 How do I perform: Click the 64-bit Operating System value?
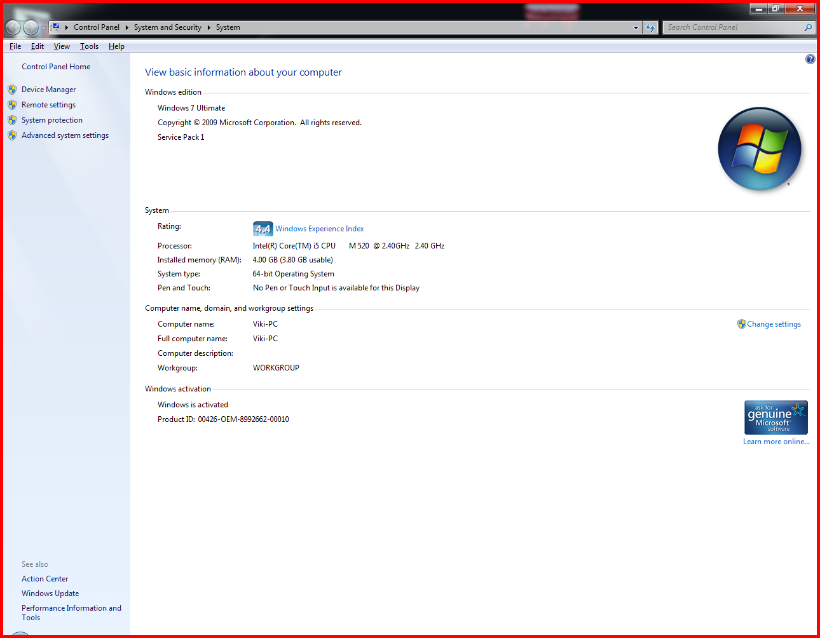click(293, 274)
